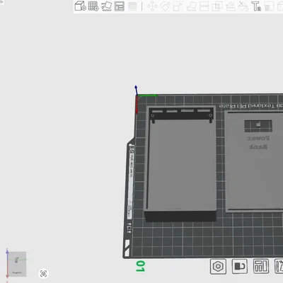Activate the Cut tool
This screenshot has width=283, height=283.
204,6
